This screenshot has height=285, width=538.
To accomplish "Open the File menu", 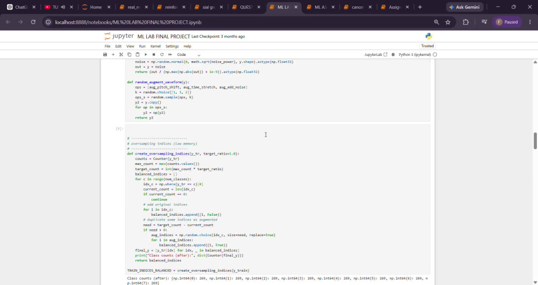I will [108, 46].
